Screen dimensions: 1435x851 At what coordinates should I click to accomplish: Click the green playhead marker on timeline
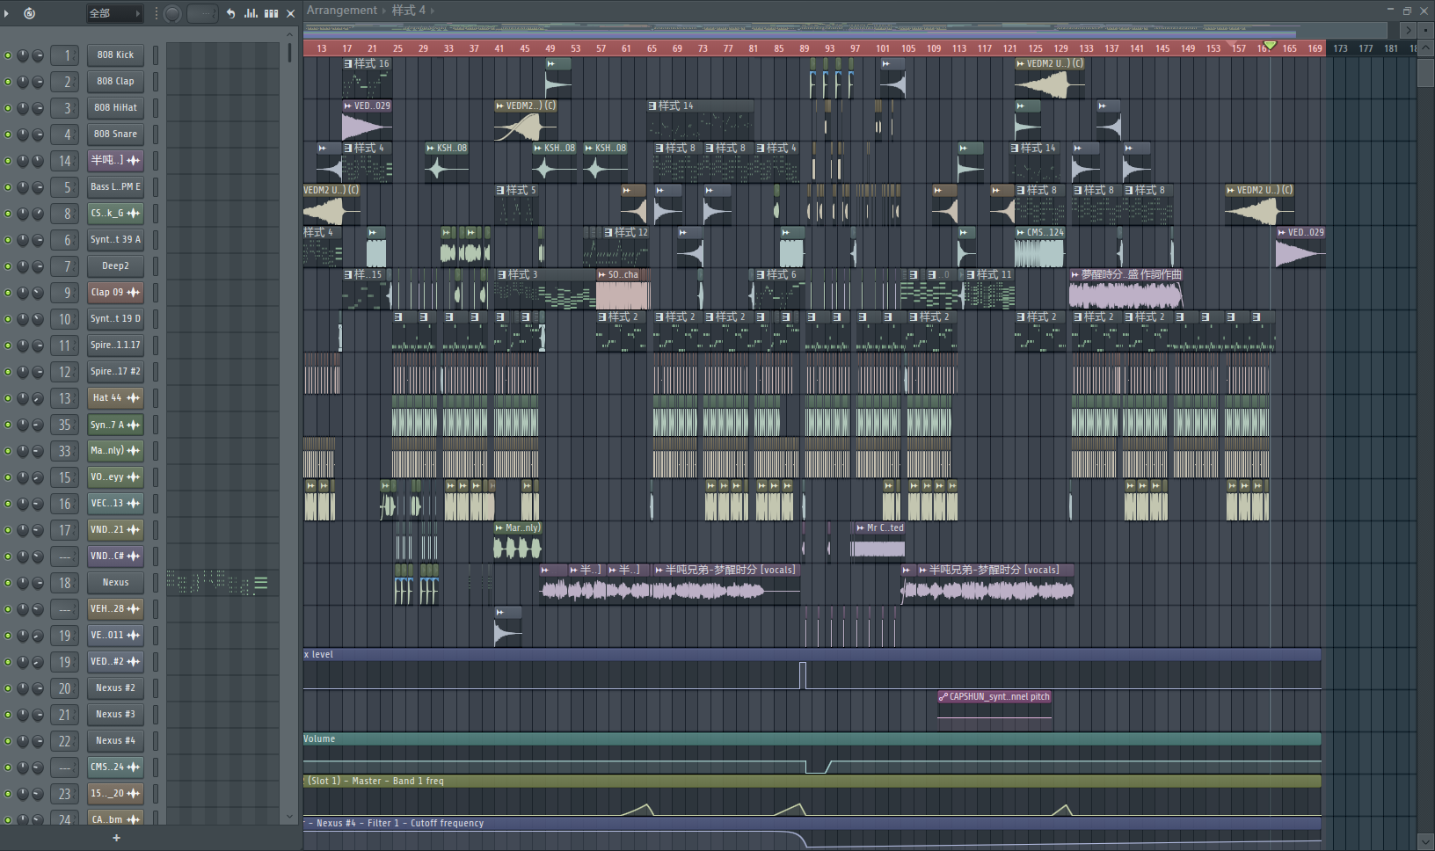(1270, 46)
